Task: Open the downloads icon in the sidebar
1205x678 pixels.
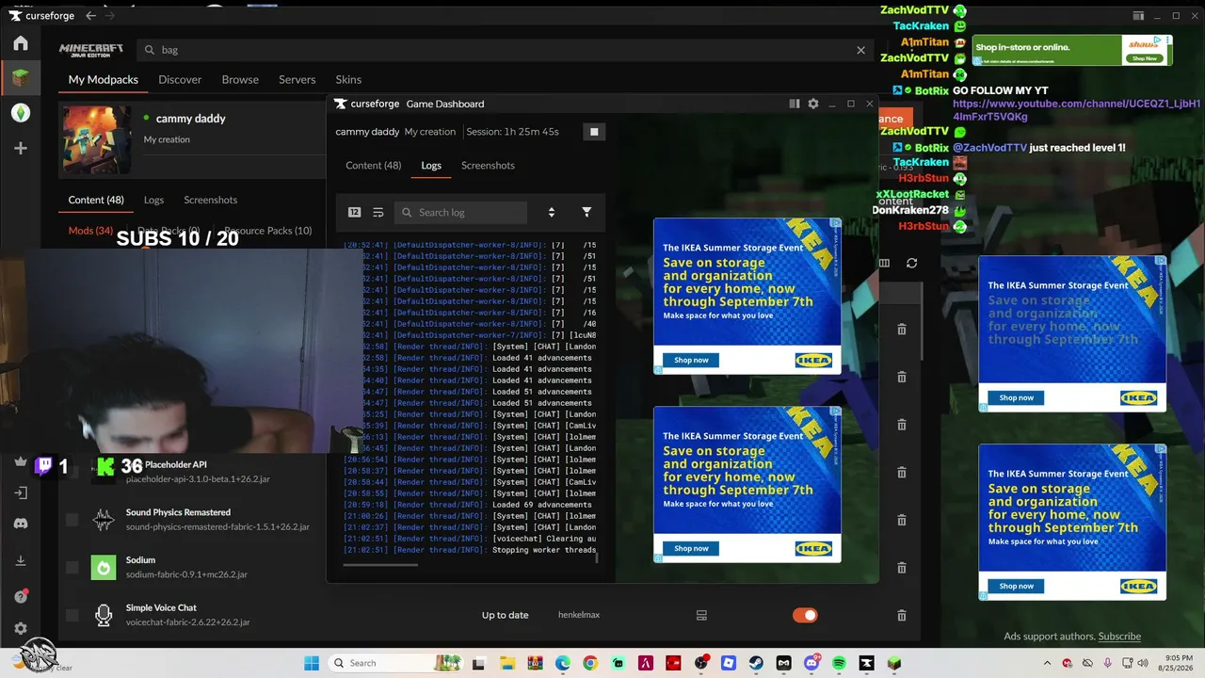Action: 21,561
